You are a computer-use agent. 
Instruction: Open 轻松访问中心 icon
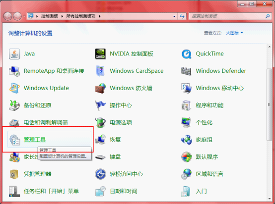click(x=100, y=174)
